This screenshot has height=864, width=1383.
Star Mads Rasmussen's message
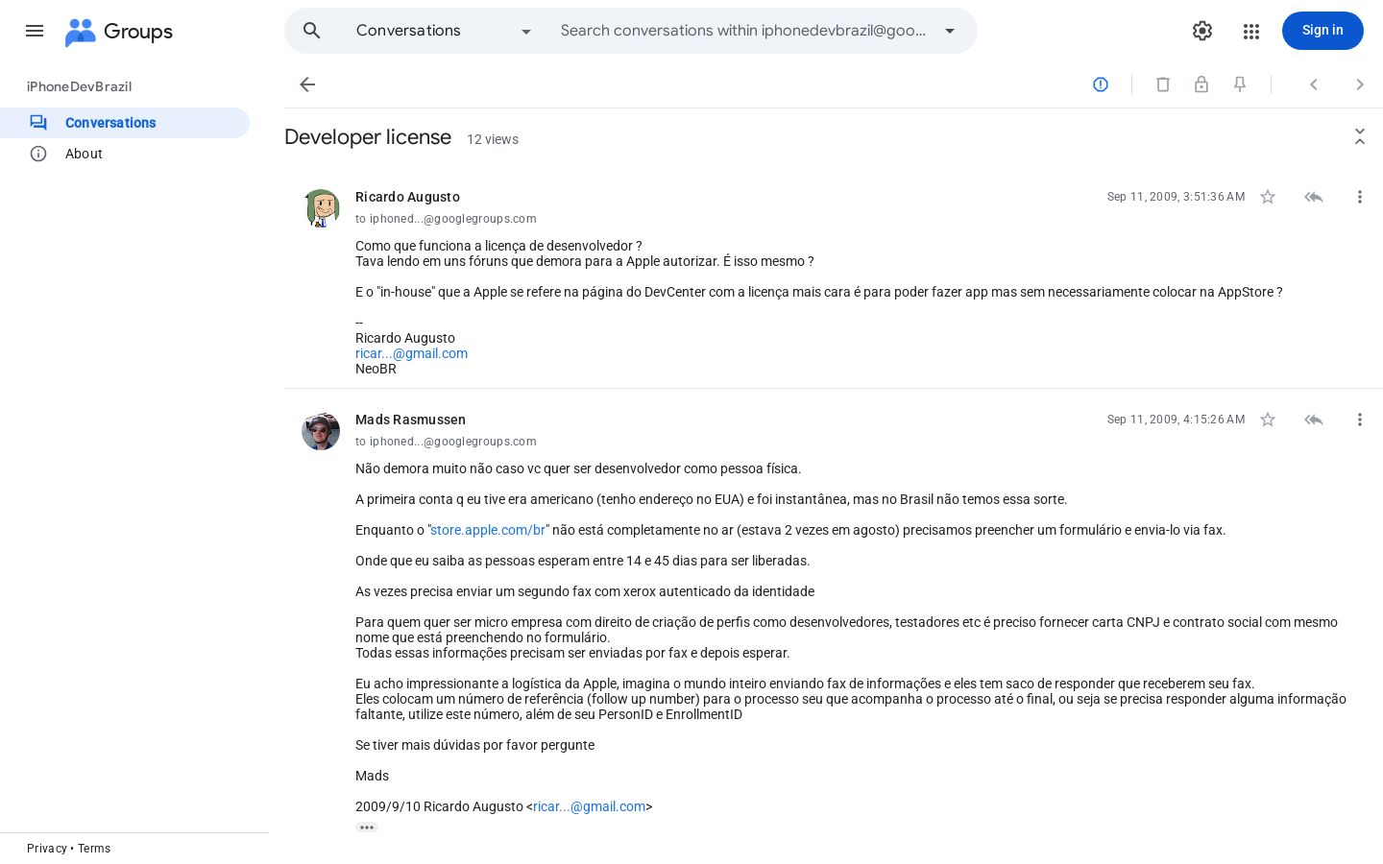coord(1268,420)
